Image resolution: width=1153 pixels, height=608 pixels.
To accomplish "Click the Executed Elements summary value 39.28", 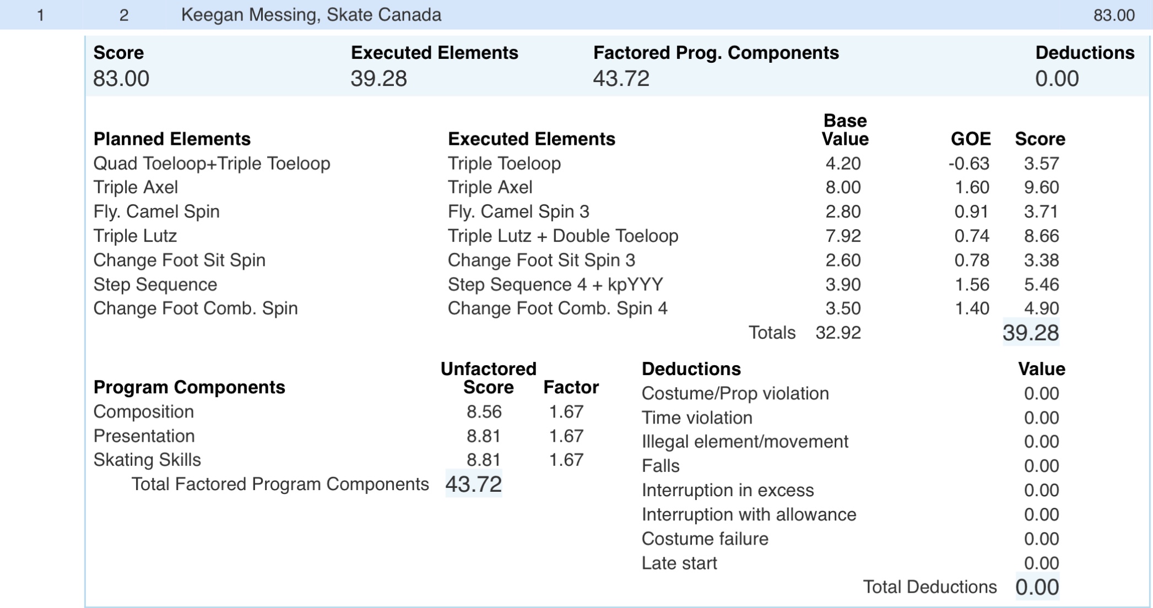I will [x=379, y=79].
